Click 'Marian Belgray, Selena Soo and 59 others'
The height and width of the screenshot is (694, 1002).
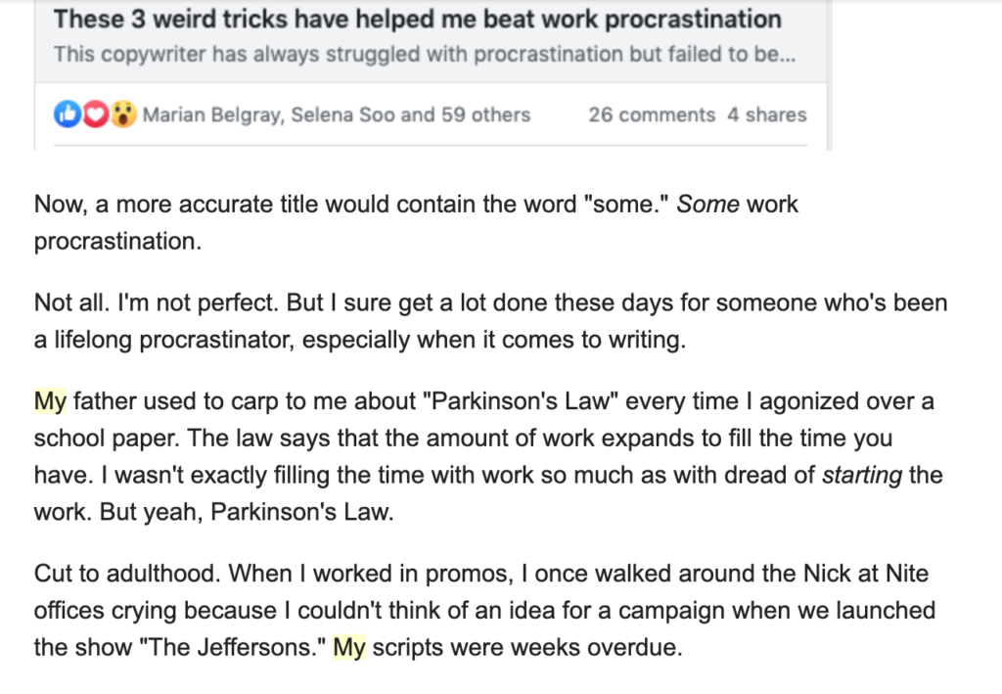(x=337, y=116)
